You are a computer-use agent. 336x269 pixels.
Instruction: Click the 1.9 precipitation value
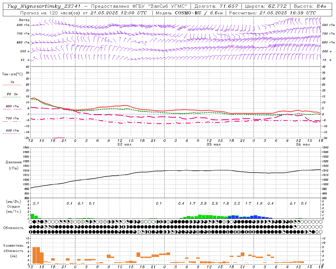(x=259, y=204)
